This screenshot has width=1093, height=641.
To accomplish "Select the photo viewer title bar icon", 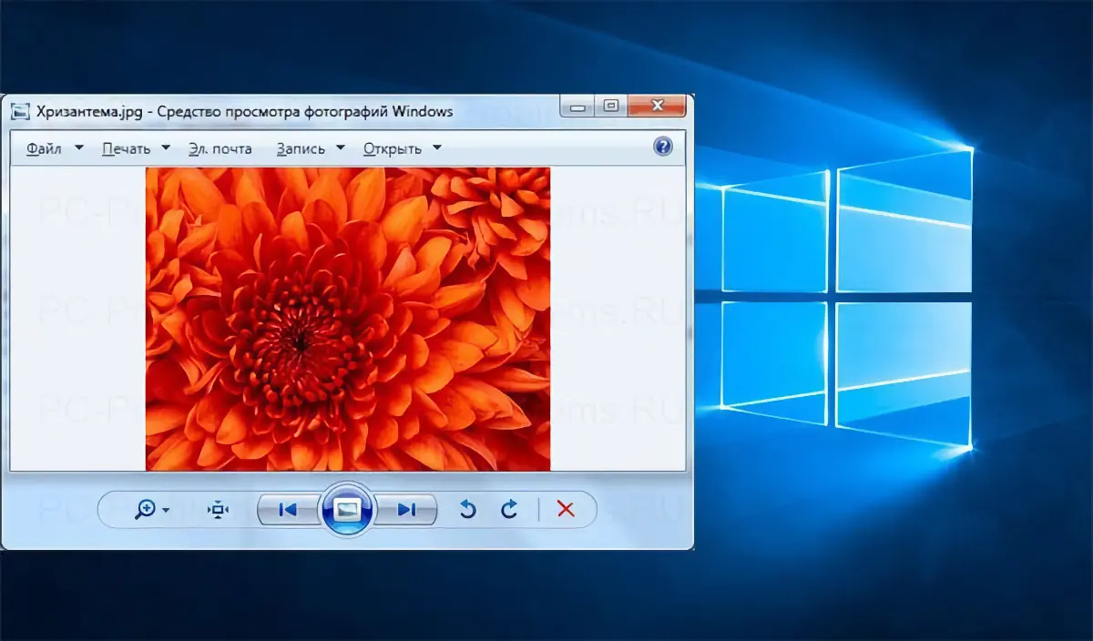I will (18, 112).
